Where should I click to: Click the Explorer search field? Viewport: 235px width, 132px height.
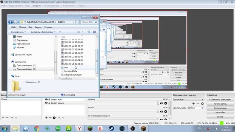tap(90, 22)
